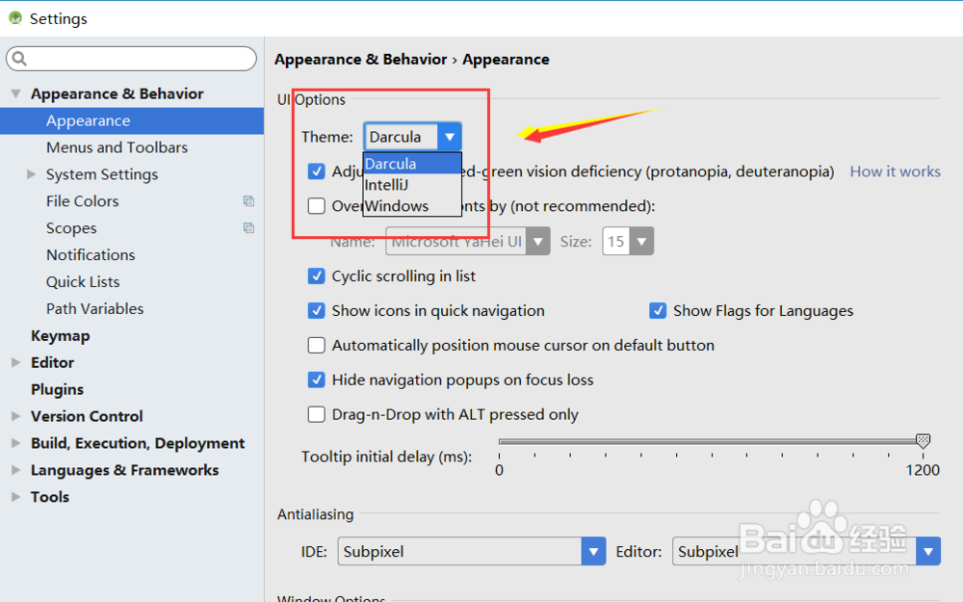Uncheck Hide navigation popups on focus loss

(x=316, y=380)
